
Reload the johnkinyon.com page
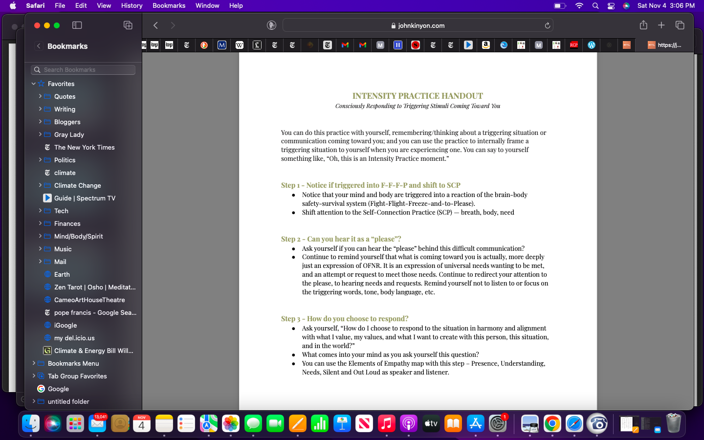point(547,25)
